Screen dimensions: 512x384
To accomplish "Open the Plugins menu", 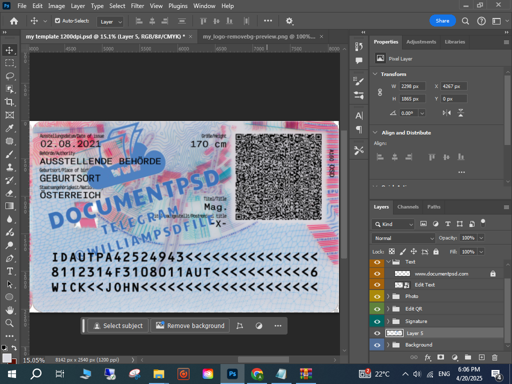I will [178, 6].
